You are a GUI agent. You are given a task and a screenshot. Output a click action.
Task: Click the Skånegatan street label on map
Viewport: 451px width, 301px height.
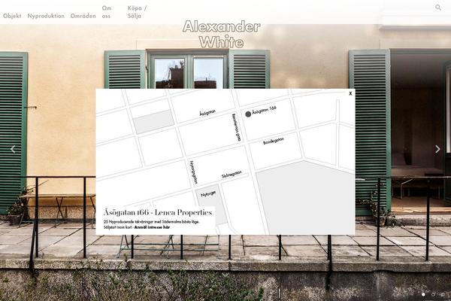(x=232, y=175)
